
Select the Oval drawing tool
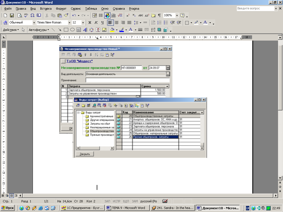pos(72,30)
